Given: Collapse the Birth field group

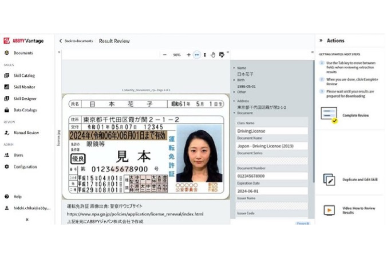Looking at the screenshot, I should [234, 80].
